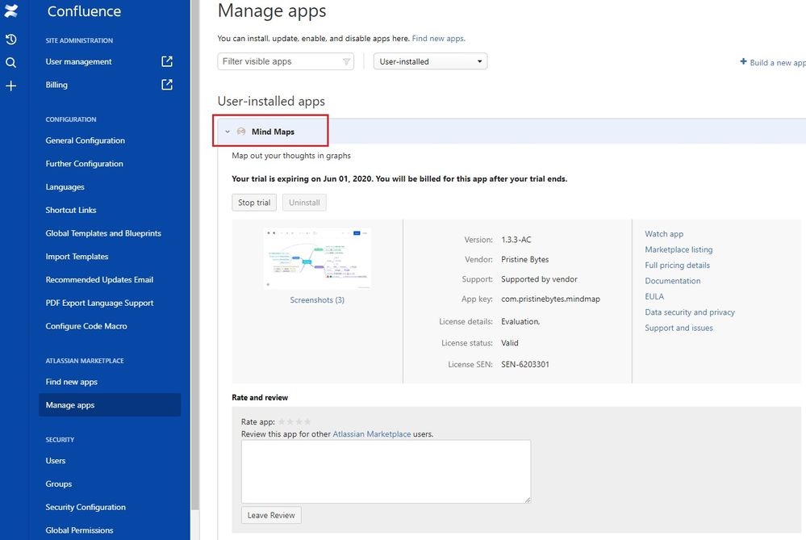Go to Further Configuration
Image resolution: width=806 pixels, height=540 pixels.
click(84, 164)
